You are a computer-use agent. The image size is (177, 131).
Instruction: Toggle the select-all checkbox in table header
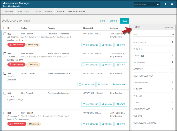pyautogui.click(x=5, y=28)
